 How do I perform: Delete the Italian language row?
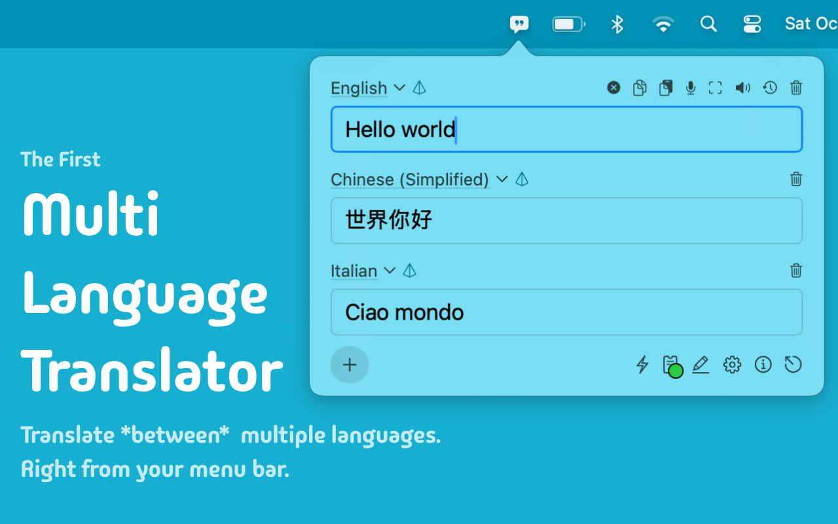click(796, 271)
